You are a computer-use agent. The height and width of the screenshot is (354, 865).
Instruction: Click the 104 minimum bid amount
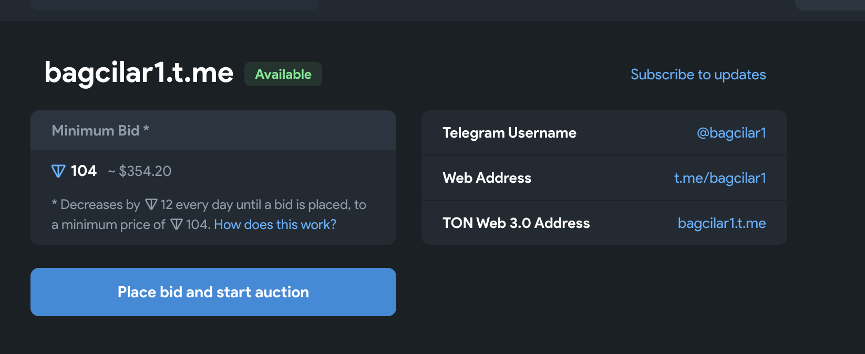click(x=84, y=171)
